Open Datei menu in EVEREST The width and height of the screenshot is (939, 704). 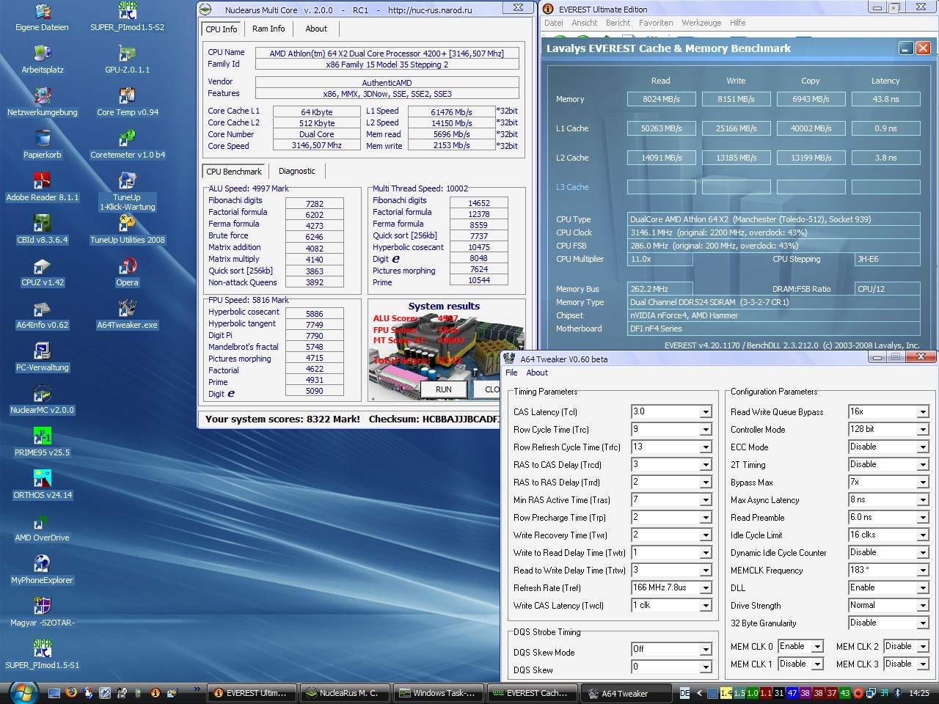(x=553, y=23)
